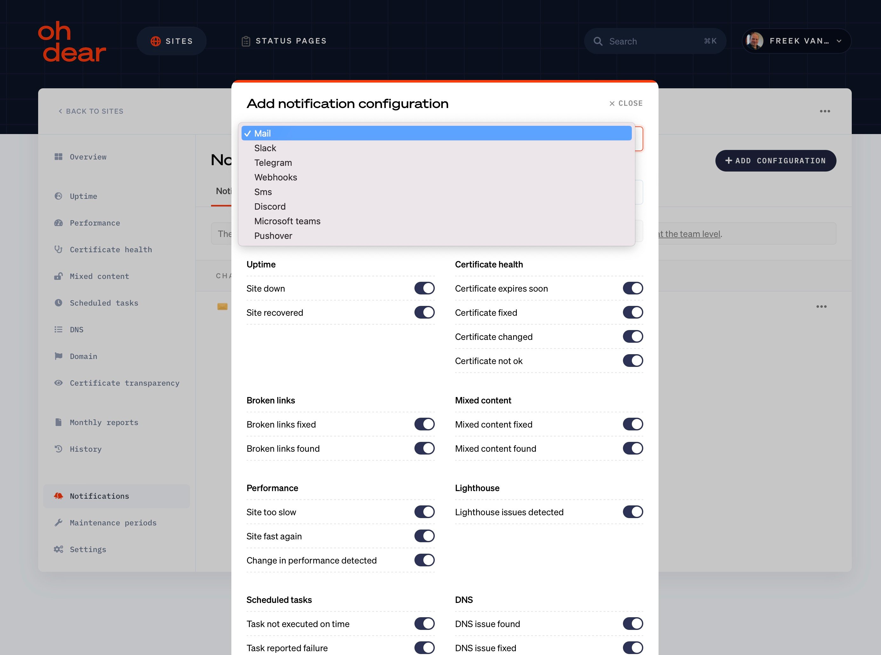Click the Search input field
The width and height of the screenshot is (881, 655).
pos(655,41)
